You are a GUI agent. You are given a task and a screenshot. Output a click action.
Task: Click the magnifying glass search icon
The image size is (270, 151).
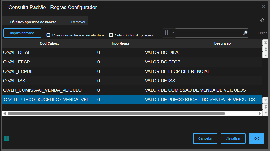tap(245, 33)
